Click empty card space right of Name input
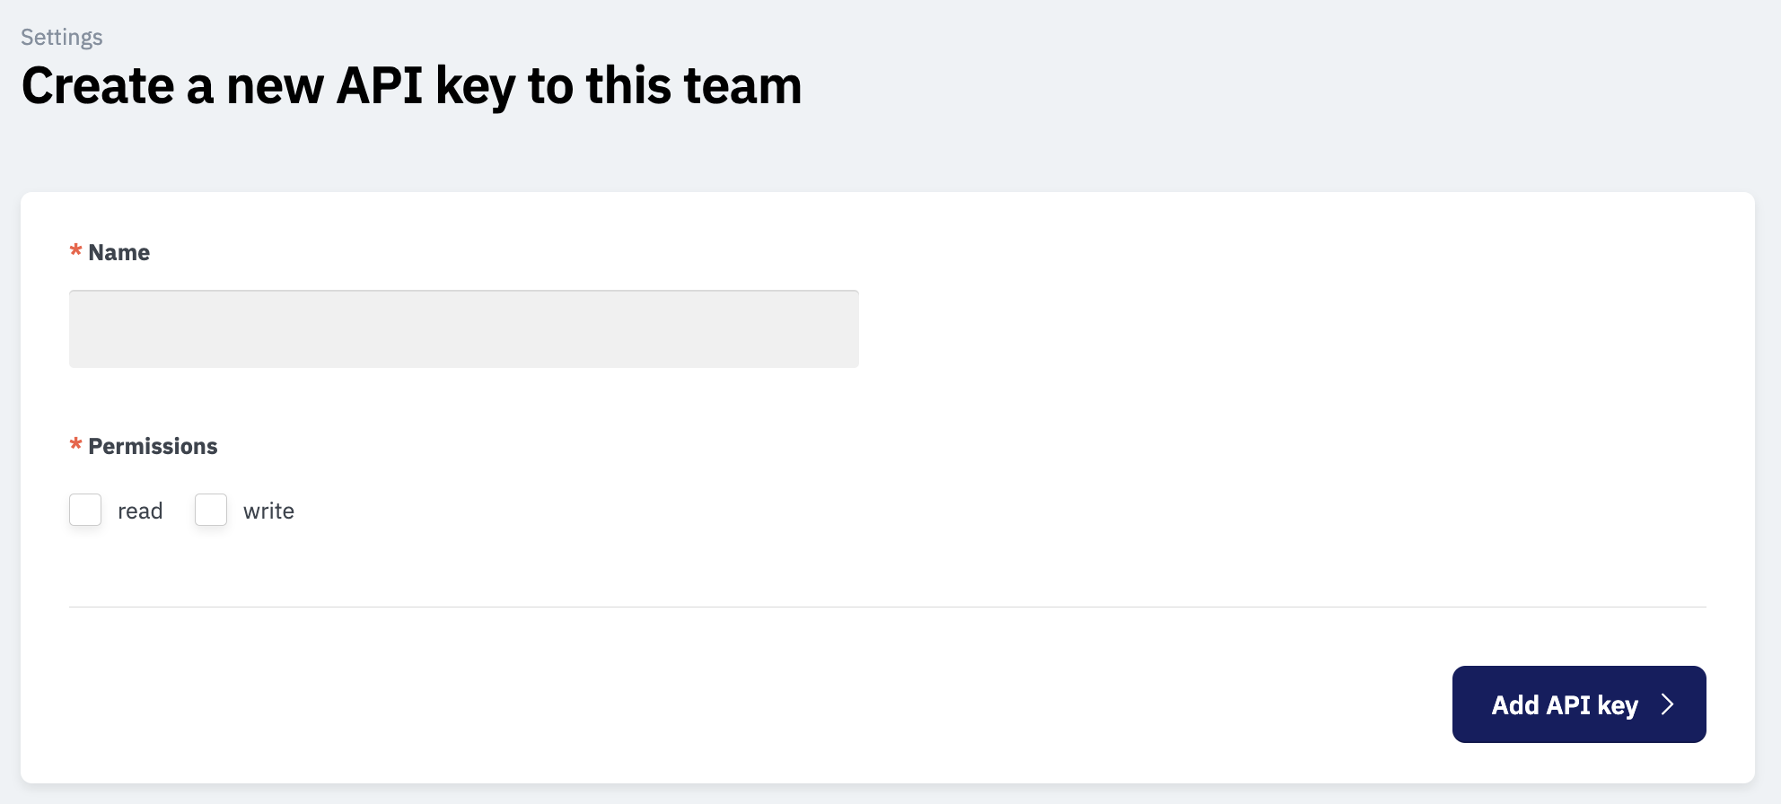Viewport: 1781px width, 804px height. tap(1257, 328)
